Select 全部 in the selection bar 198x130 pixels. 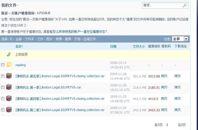tap(19, 39)
